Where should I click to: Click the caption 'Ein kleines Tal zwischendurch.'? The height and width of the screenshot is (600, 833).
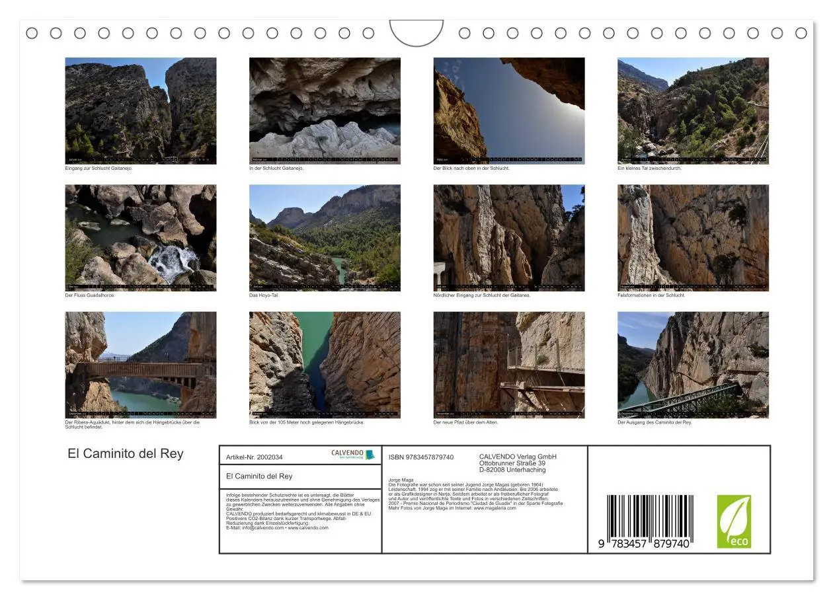pos(649,169)
